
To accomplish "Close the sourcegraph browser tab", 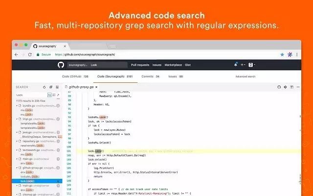I will [65, 46].
